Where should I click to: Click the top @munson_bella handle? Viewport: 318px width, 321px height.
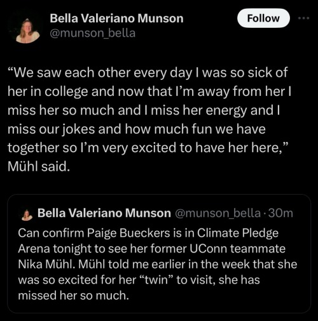(x=92, y=33)
